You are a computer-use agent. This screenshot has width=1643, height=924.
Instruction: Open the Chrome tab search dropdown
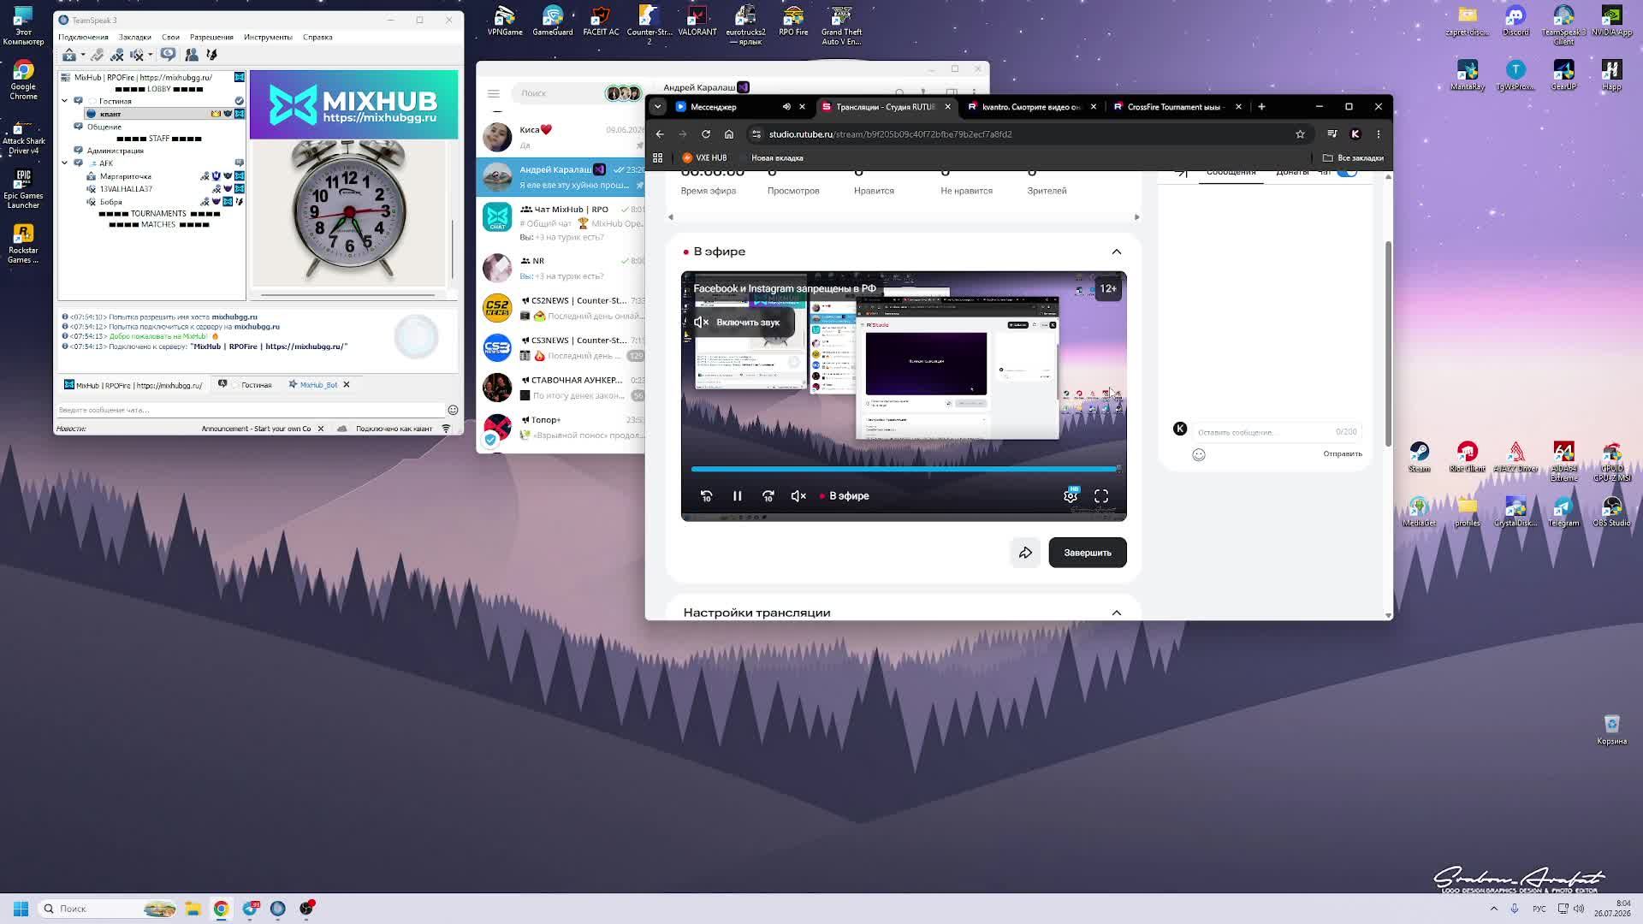657,107
